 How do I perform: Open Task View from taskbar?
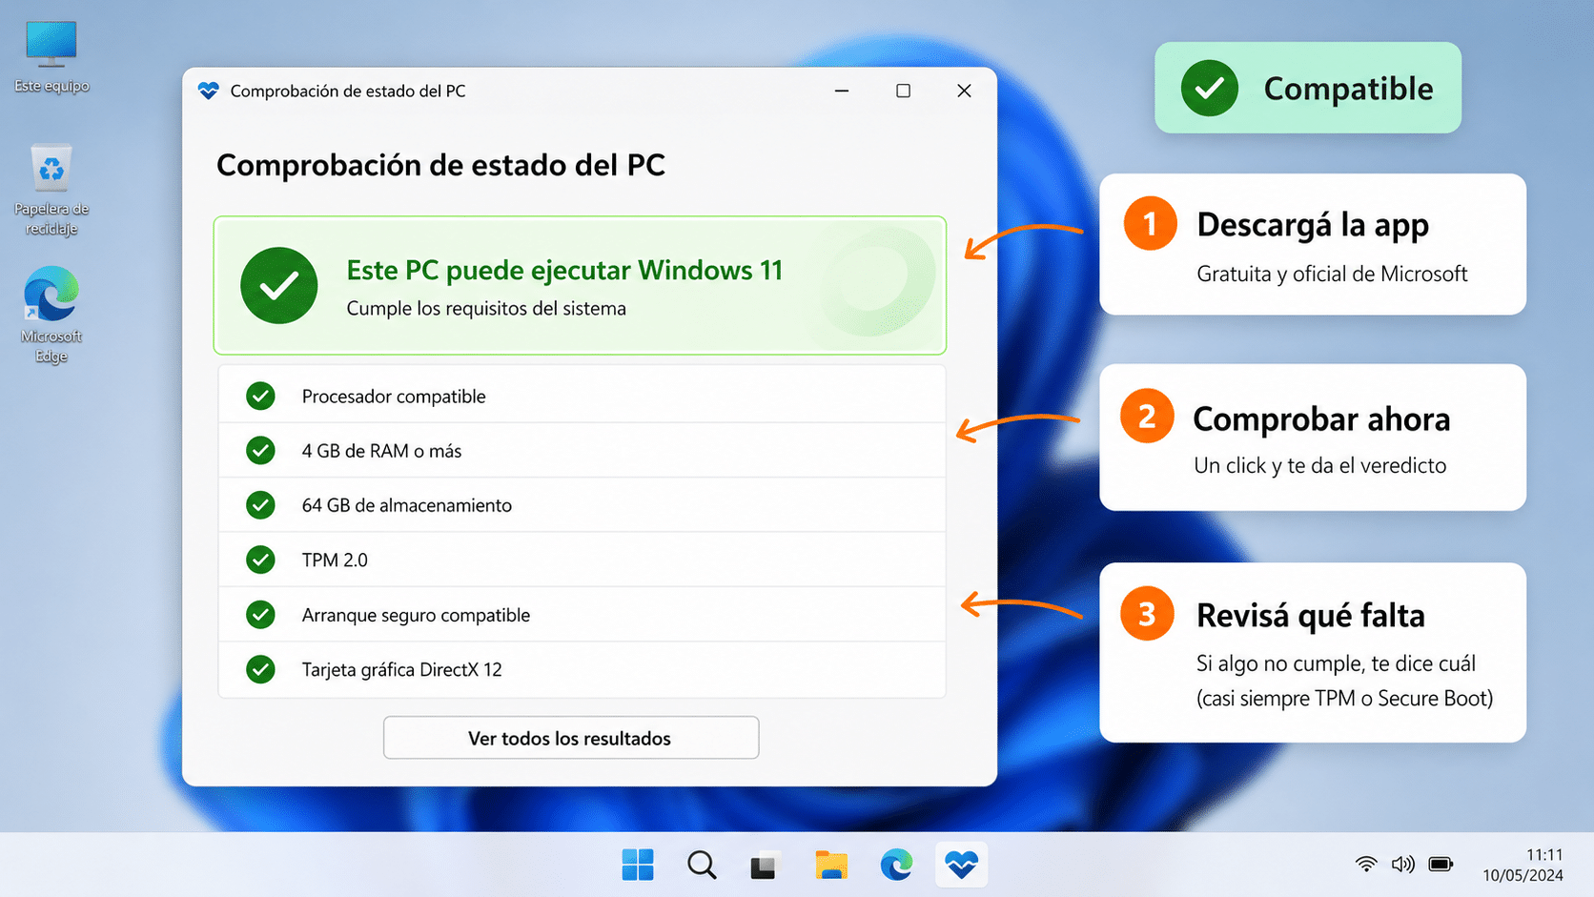(766, 865)
